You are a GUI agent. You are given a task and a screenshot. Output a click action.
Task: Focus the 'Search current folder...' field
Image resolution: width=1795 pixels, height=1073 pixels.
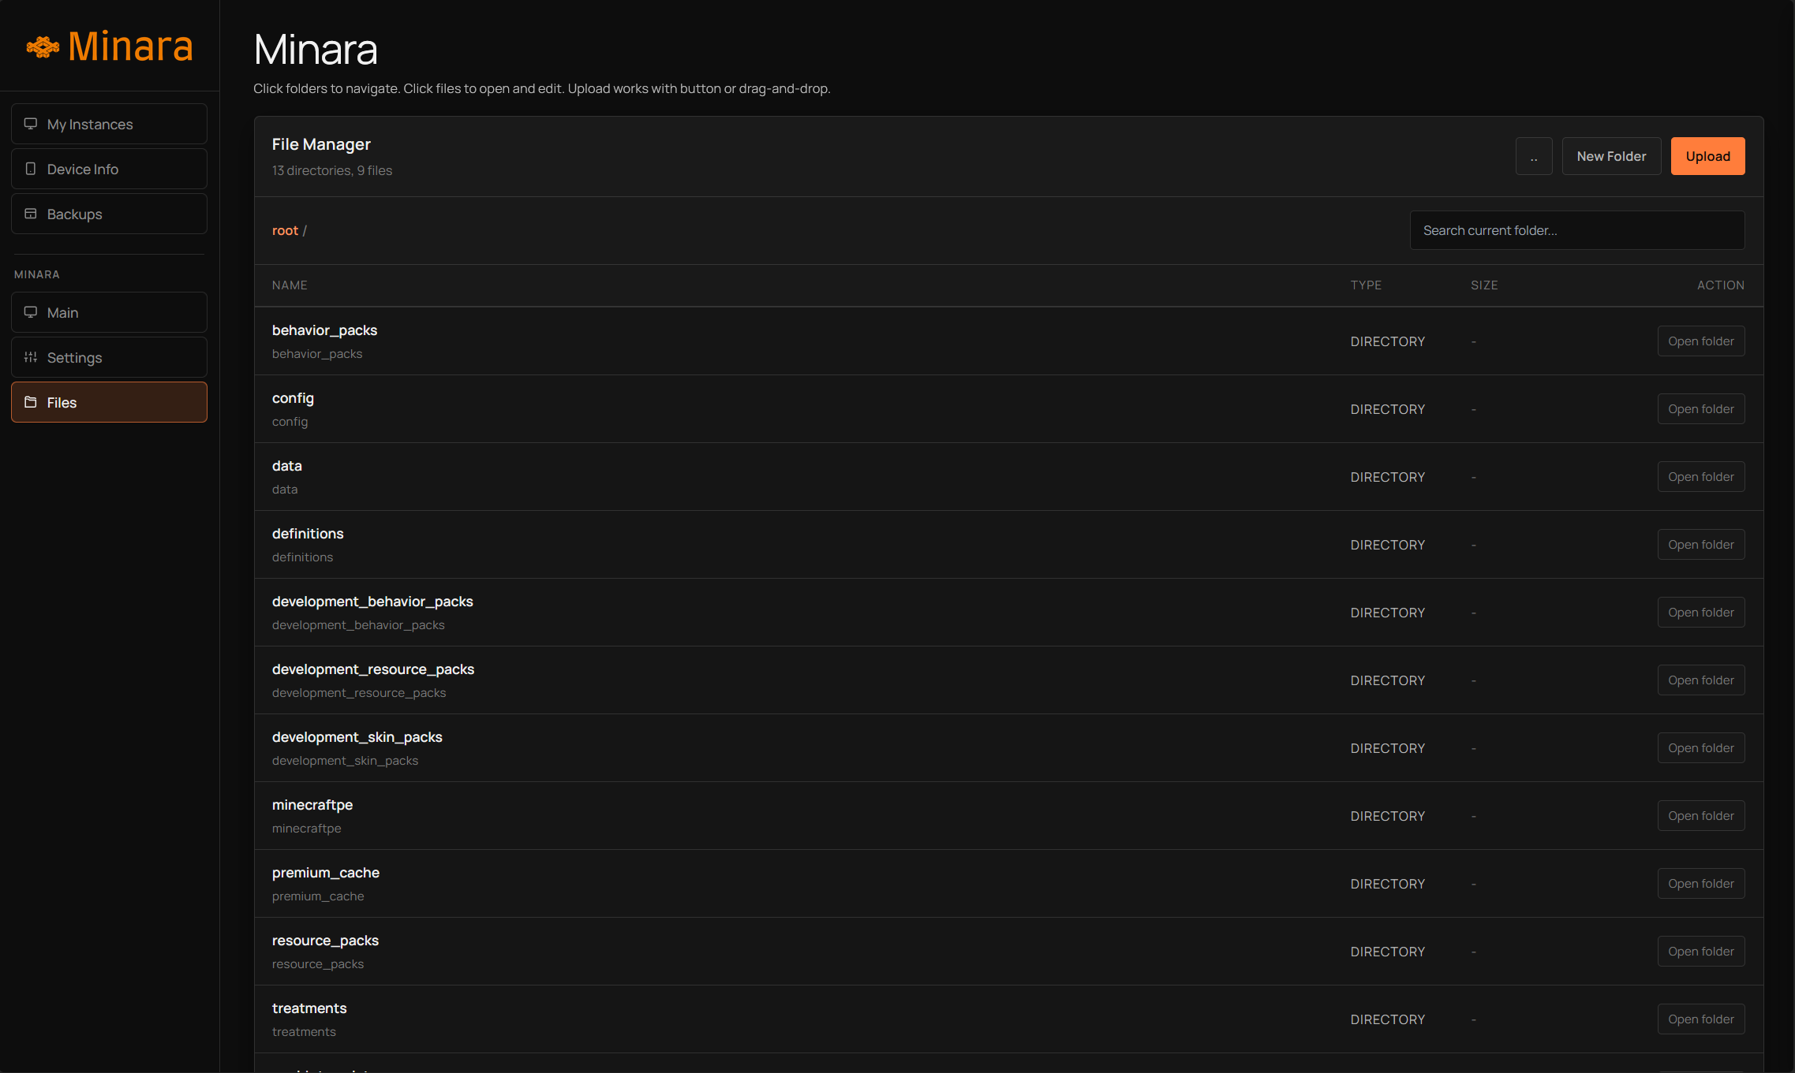(1577, 230)
